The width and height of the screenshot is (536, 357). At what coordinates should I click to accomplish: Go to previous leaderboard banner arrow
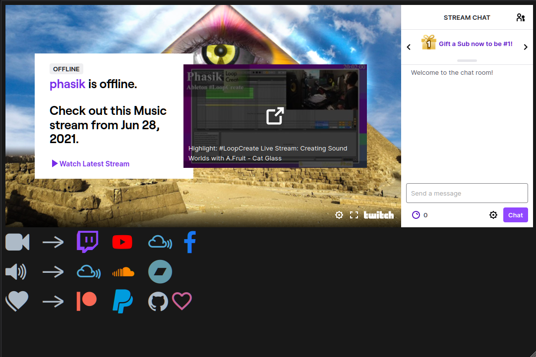click(x=409, y=47)
